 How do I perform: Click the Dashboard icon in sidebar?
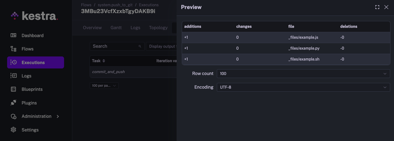click(x=13, y=35)
